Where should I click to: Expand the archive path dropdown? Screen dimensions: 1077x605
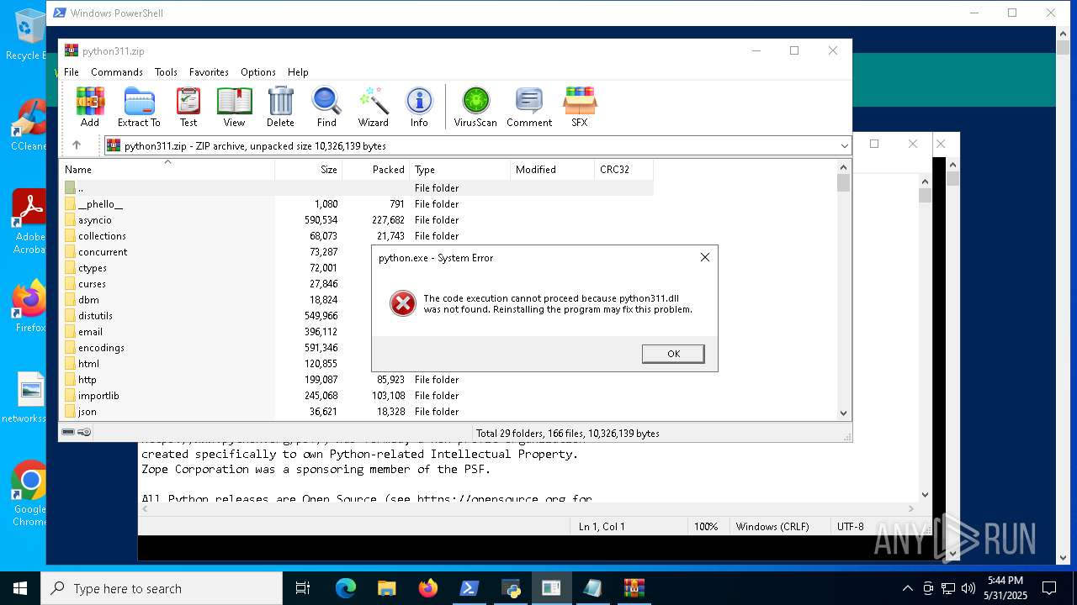pyautogui.click(x=844, y=146)
